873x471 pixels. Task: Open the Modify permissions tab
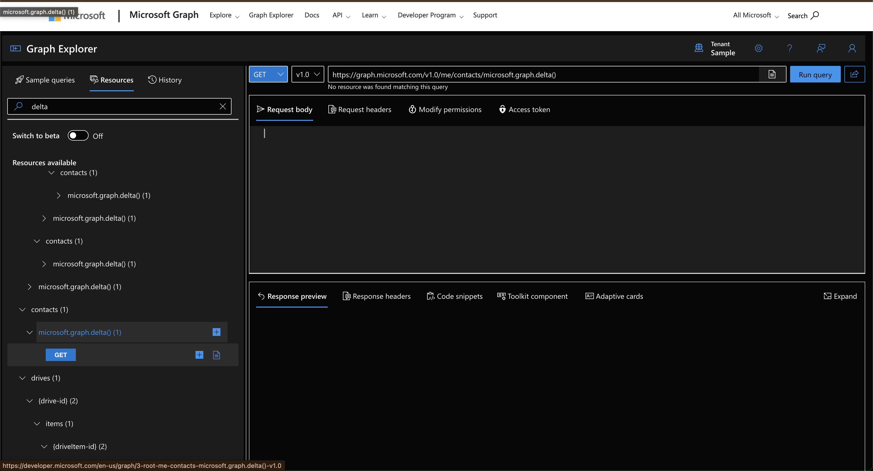coord(445,109)
